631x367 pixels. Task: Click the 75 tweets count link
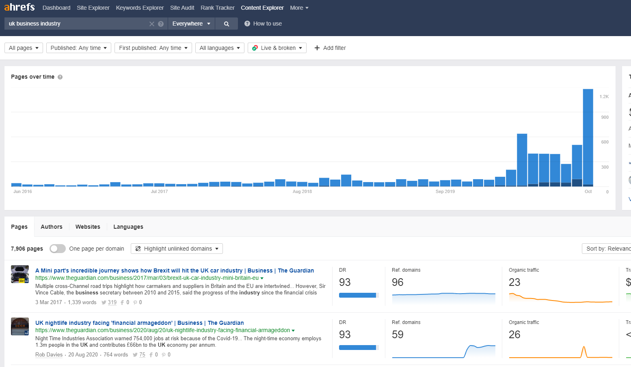click(142, 355)
